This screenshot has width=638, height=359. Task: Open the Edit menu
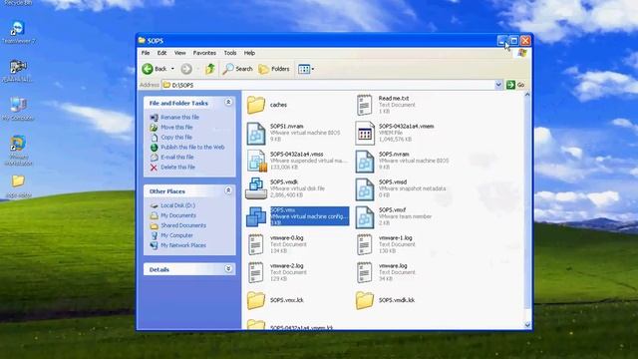[161, 53]
